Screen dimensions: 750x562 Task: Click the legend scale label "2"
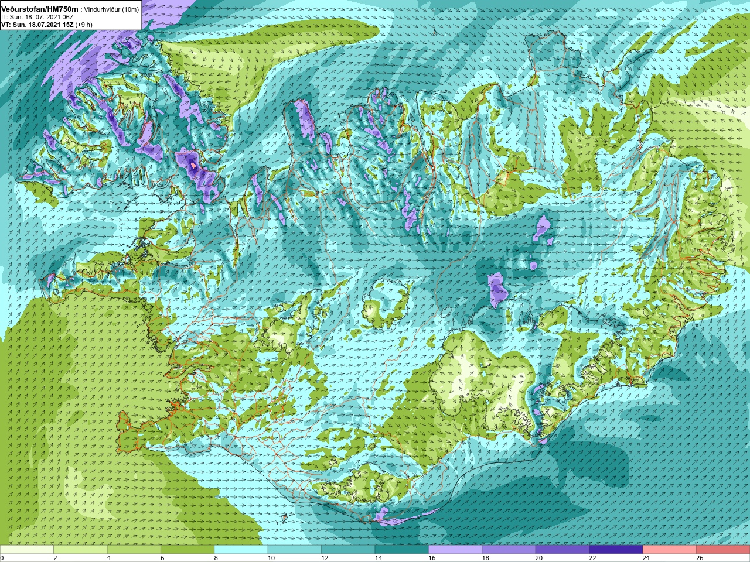55,558
